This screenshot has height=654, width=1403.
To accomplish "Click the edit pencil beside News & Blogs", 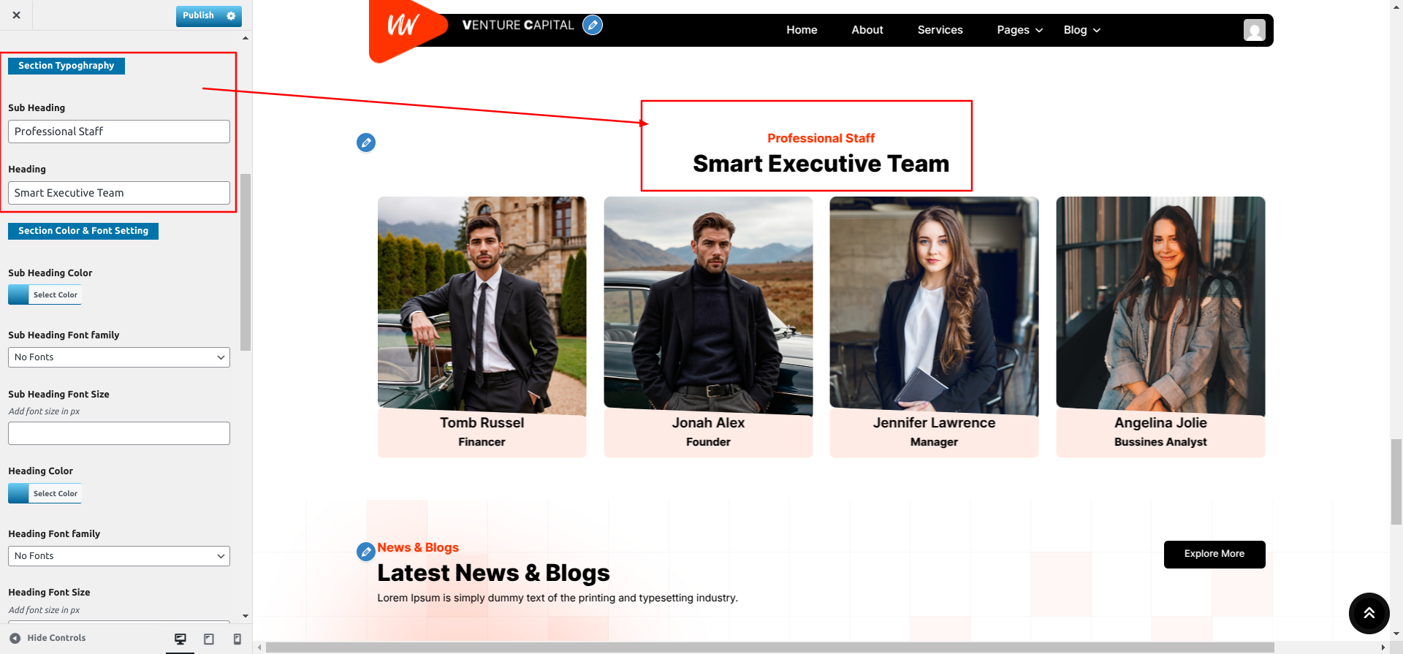I will 365,552.
